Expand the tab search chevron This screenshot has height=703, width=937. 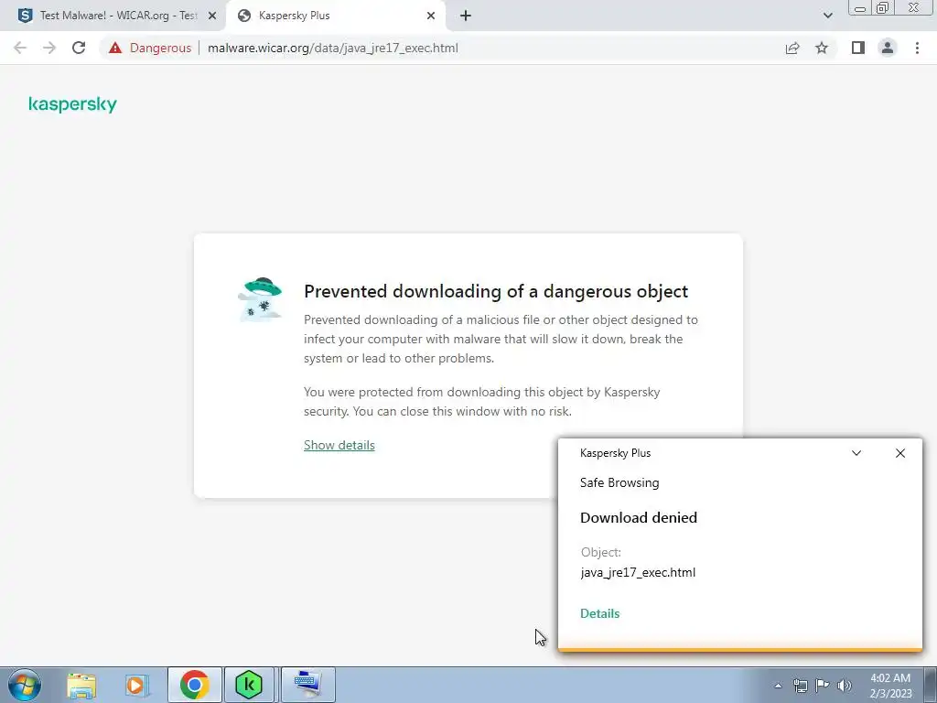tap(827, 16)
